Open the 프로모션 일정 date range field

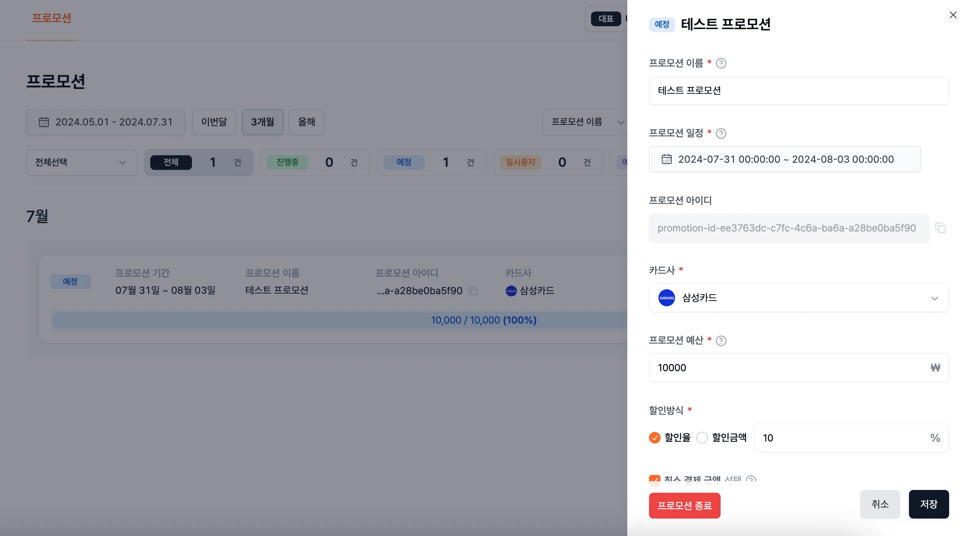[785, 159]
